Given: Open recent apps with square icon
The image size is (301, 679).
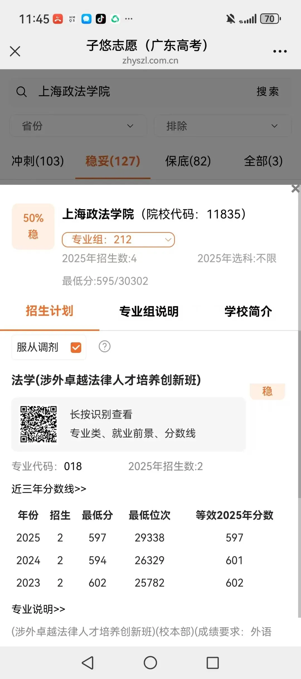Looking at the screenshot, I should (213, 663).
